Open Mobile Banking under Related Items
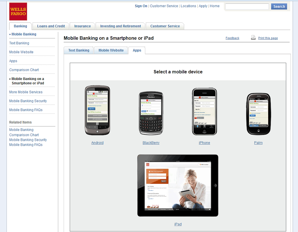The height and width of the screenshot is (232, 298). coord(21,130)
